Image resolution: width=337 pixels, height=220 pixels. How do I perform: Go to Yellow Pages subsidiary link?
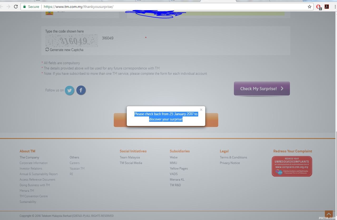coord(179,168)
